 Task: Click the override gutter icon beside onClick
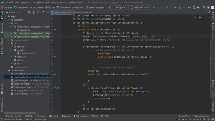pyautogui.click(x=55, y=30)
